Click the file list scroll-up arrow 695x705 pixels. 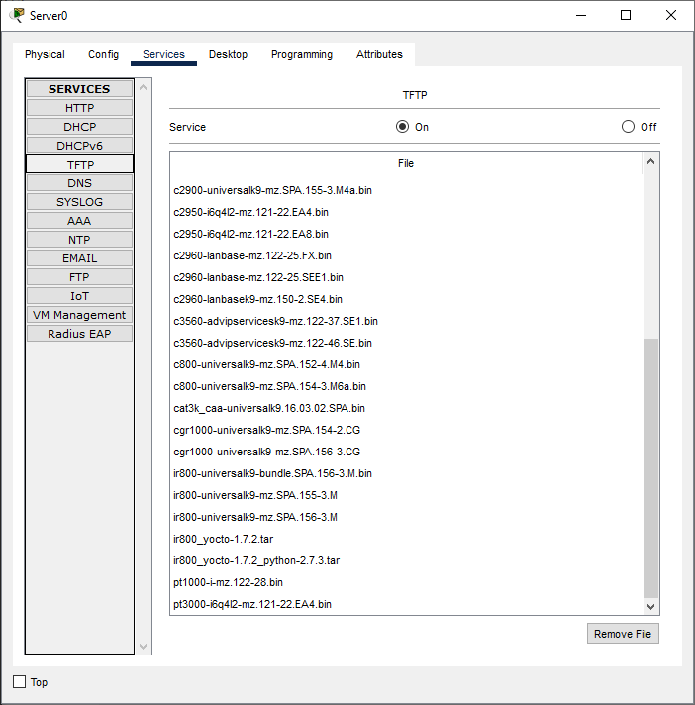650,161
